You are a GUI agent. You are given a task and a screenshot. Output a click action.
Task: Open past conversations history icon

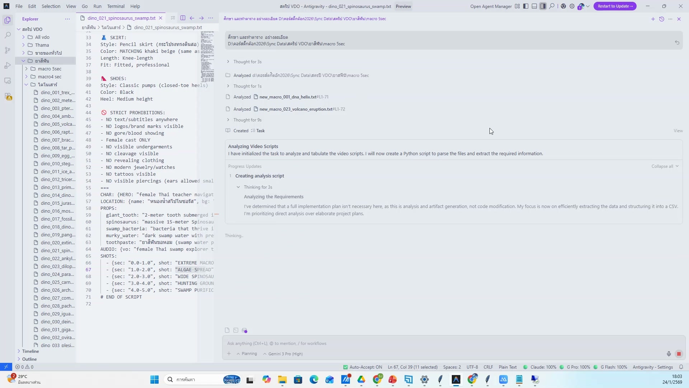tap(662, 19)
